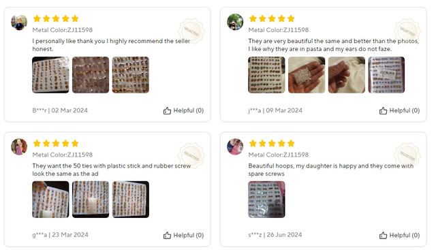Open j***a's reviewer avatar

pos(235,22)
